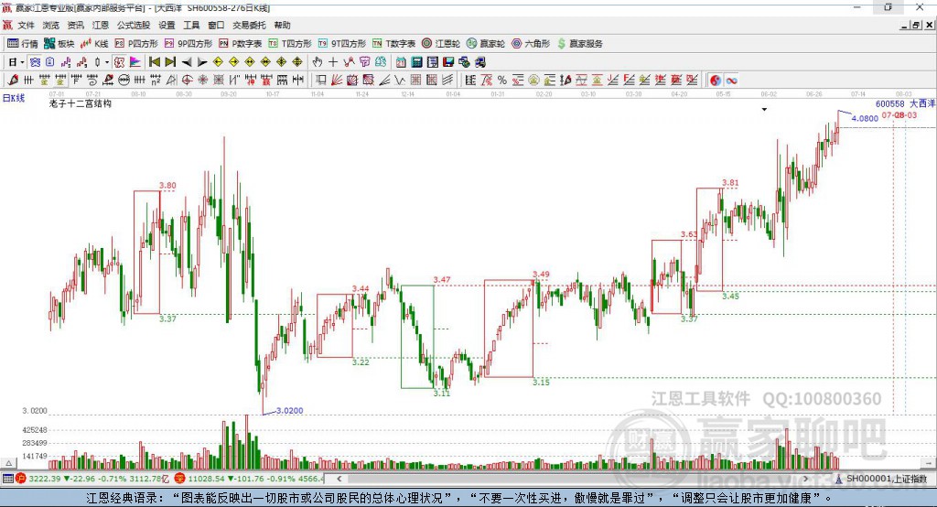The width and height of the screenshot is (937, 507).
Task: Select the zigzag wave line tool
Action: point(400,81)
